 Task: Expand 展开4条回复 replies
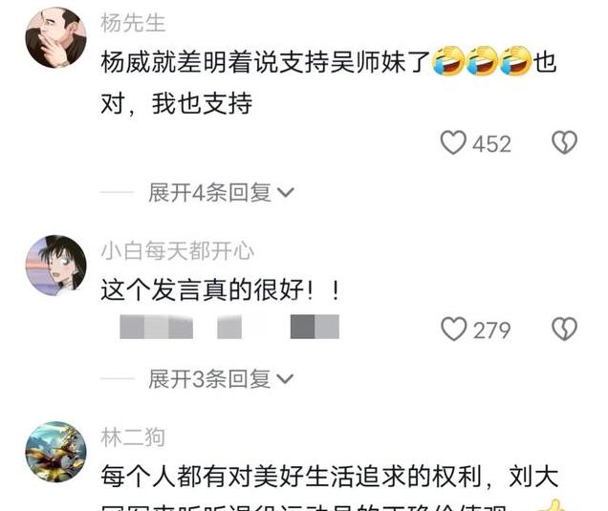coord(221,193)
